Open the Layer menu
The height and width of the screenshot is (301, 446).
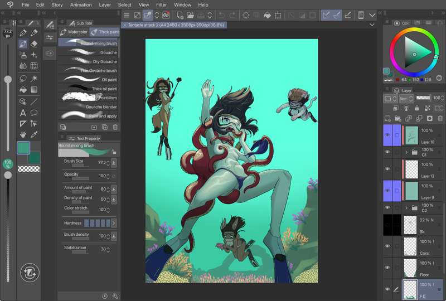pos(105,5)
